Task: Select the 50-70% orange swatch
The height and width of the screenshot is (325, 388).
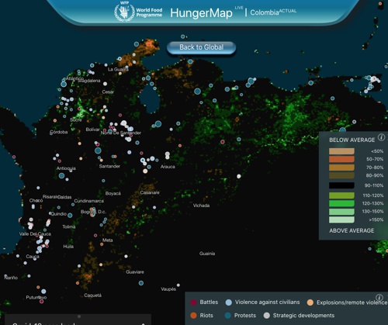Action: [x=341, y=159]
